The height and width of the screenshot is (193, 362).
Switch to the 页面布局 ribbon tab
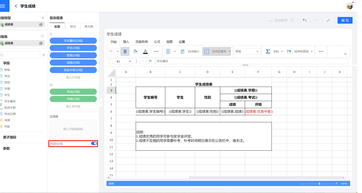[x=142, y=42]
